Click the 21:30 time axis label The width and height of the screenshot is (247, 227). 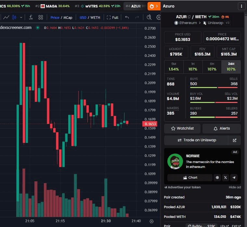coord(106,221)
